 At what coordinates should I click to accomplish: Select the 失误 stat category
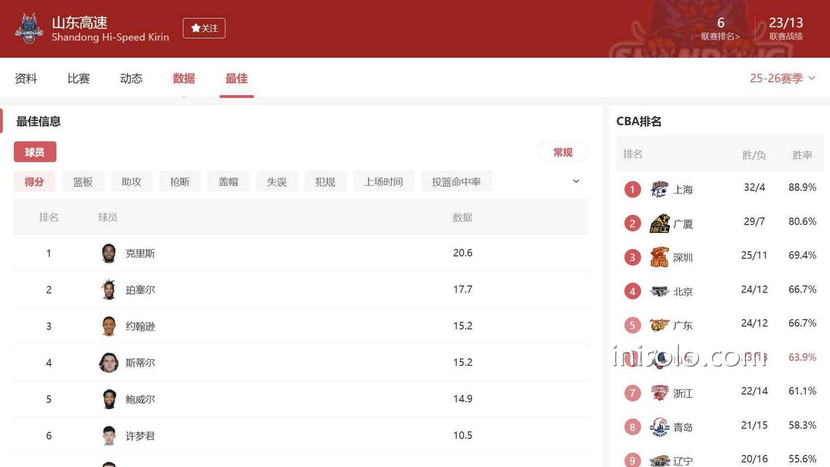click(277, 182)
